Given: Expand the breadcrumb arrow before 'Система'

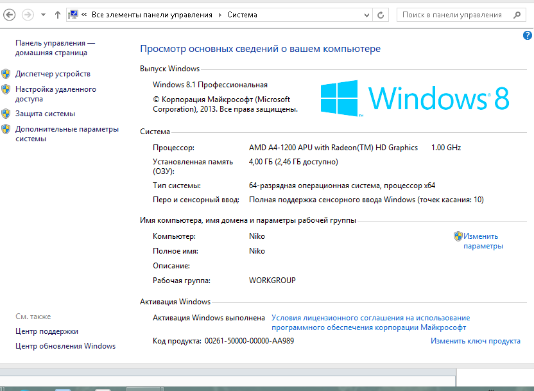Looking at the screenshot, I should click(220, 15).
